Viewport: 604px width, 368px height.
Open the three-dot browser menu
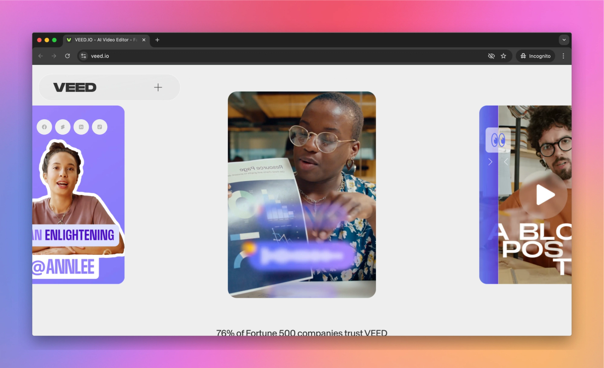coord(563,56)
